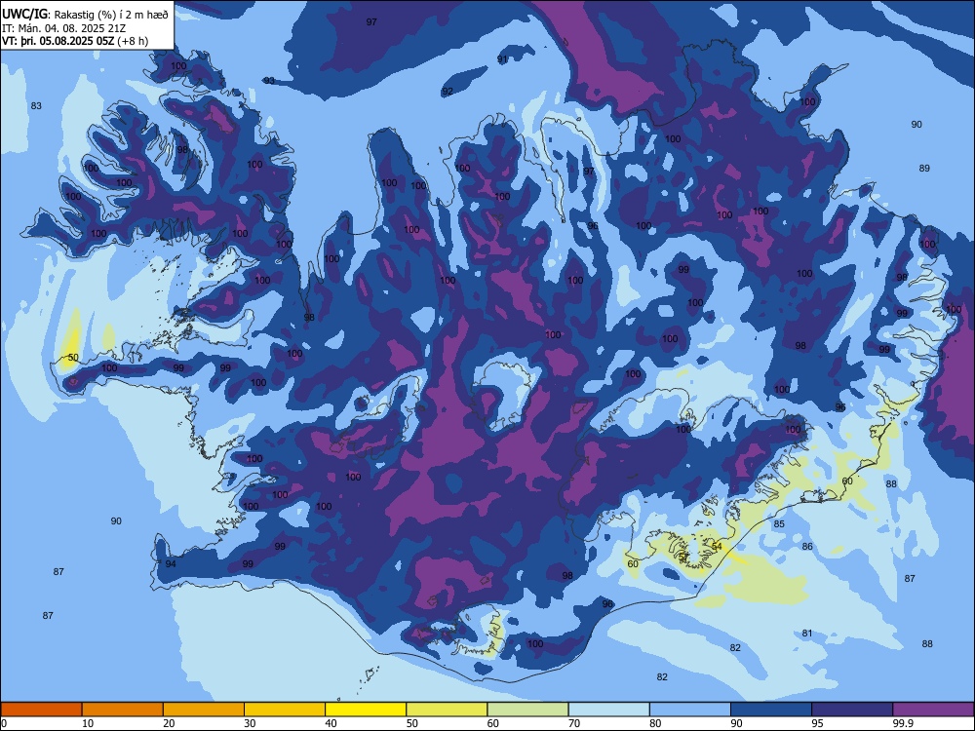The height and width of the screenshot is (731, 975).
Task: Click the 70–80 pale blue legend swatch
Action: pyautogui.click(x=608, y=710)
